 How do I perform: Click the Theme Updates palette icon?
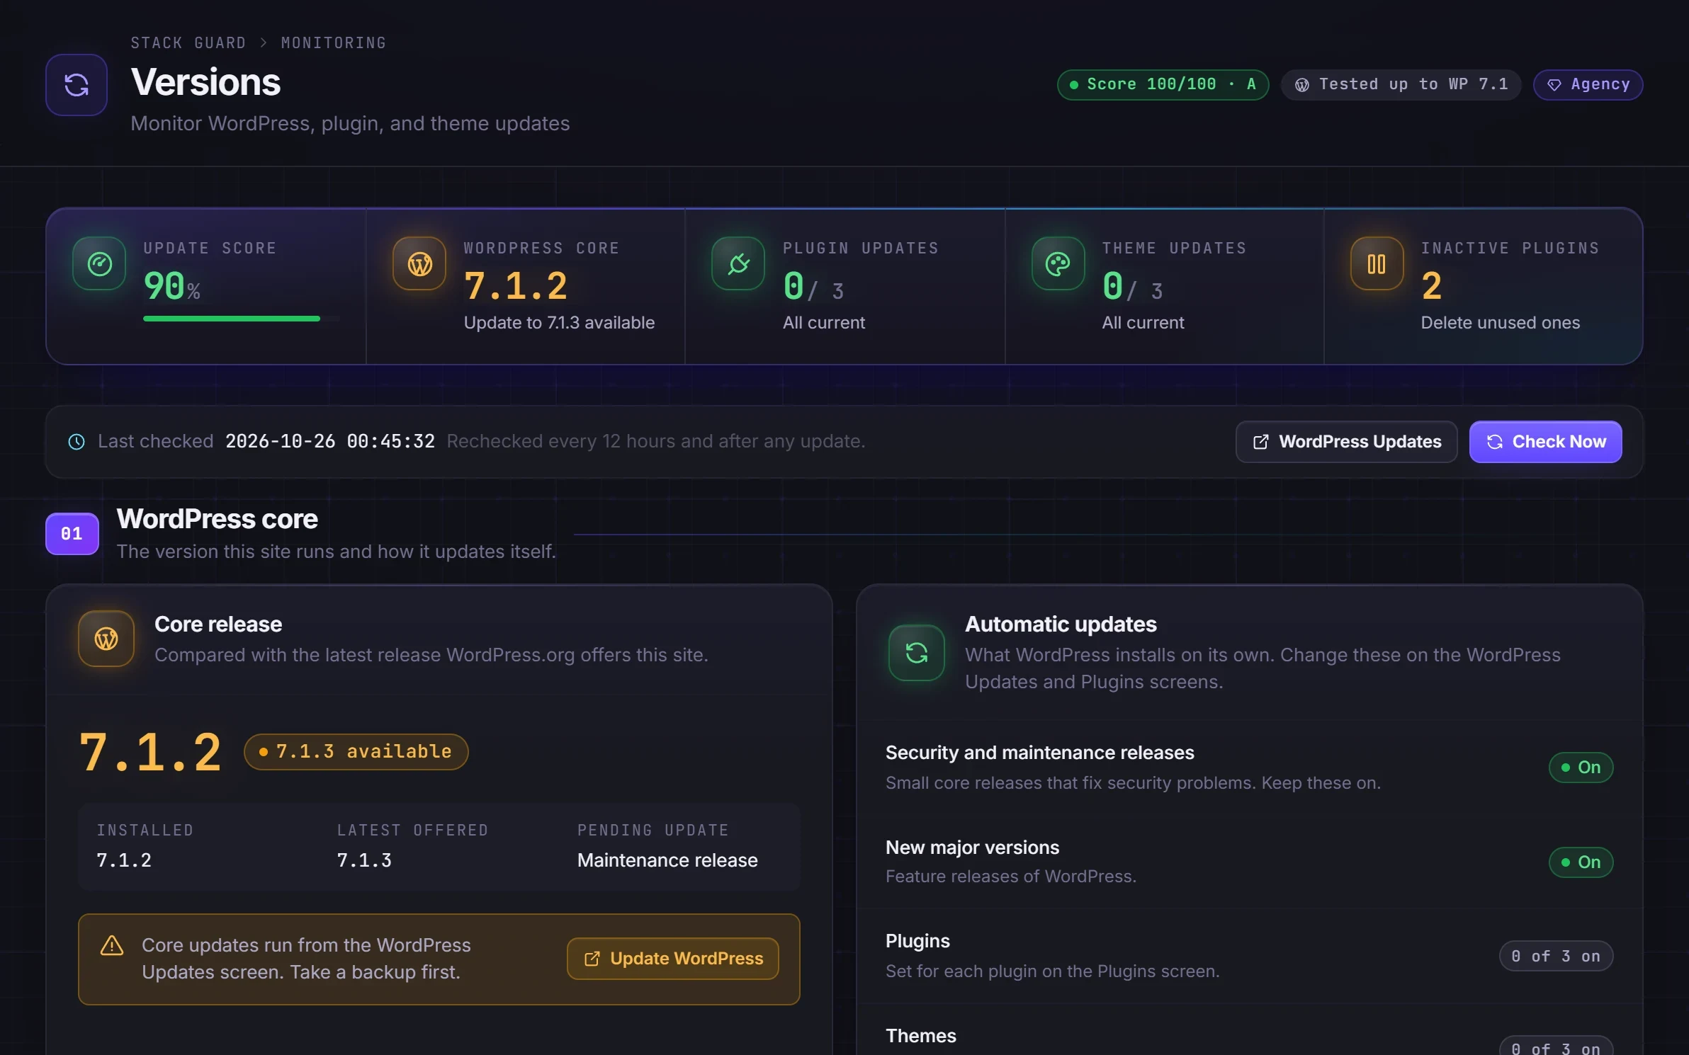(x=1058, y=263)
